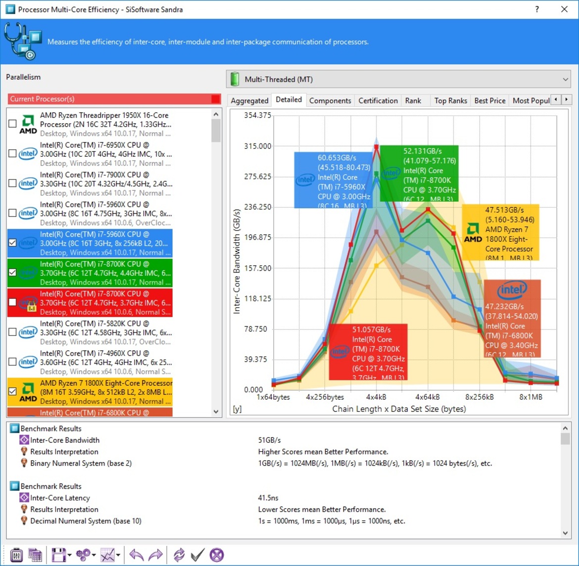This screenshot has width=579, height=566.
Task: Open the chart icon dropdown arrow
Action: 118,555
